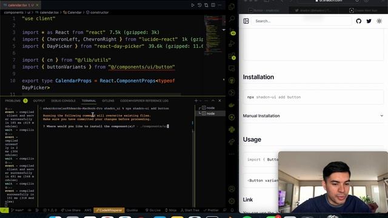Switch to the OUTPUT tab
This screenshot has width=388, height=218.
[39, 101]
